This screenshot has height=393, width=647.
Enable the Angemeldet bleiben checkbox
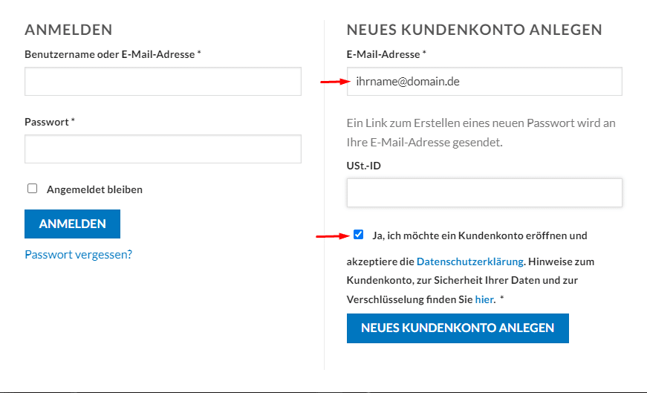tap(32, 189)
